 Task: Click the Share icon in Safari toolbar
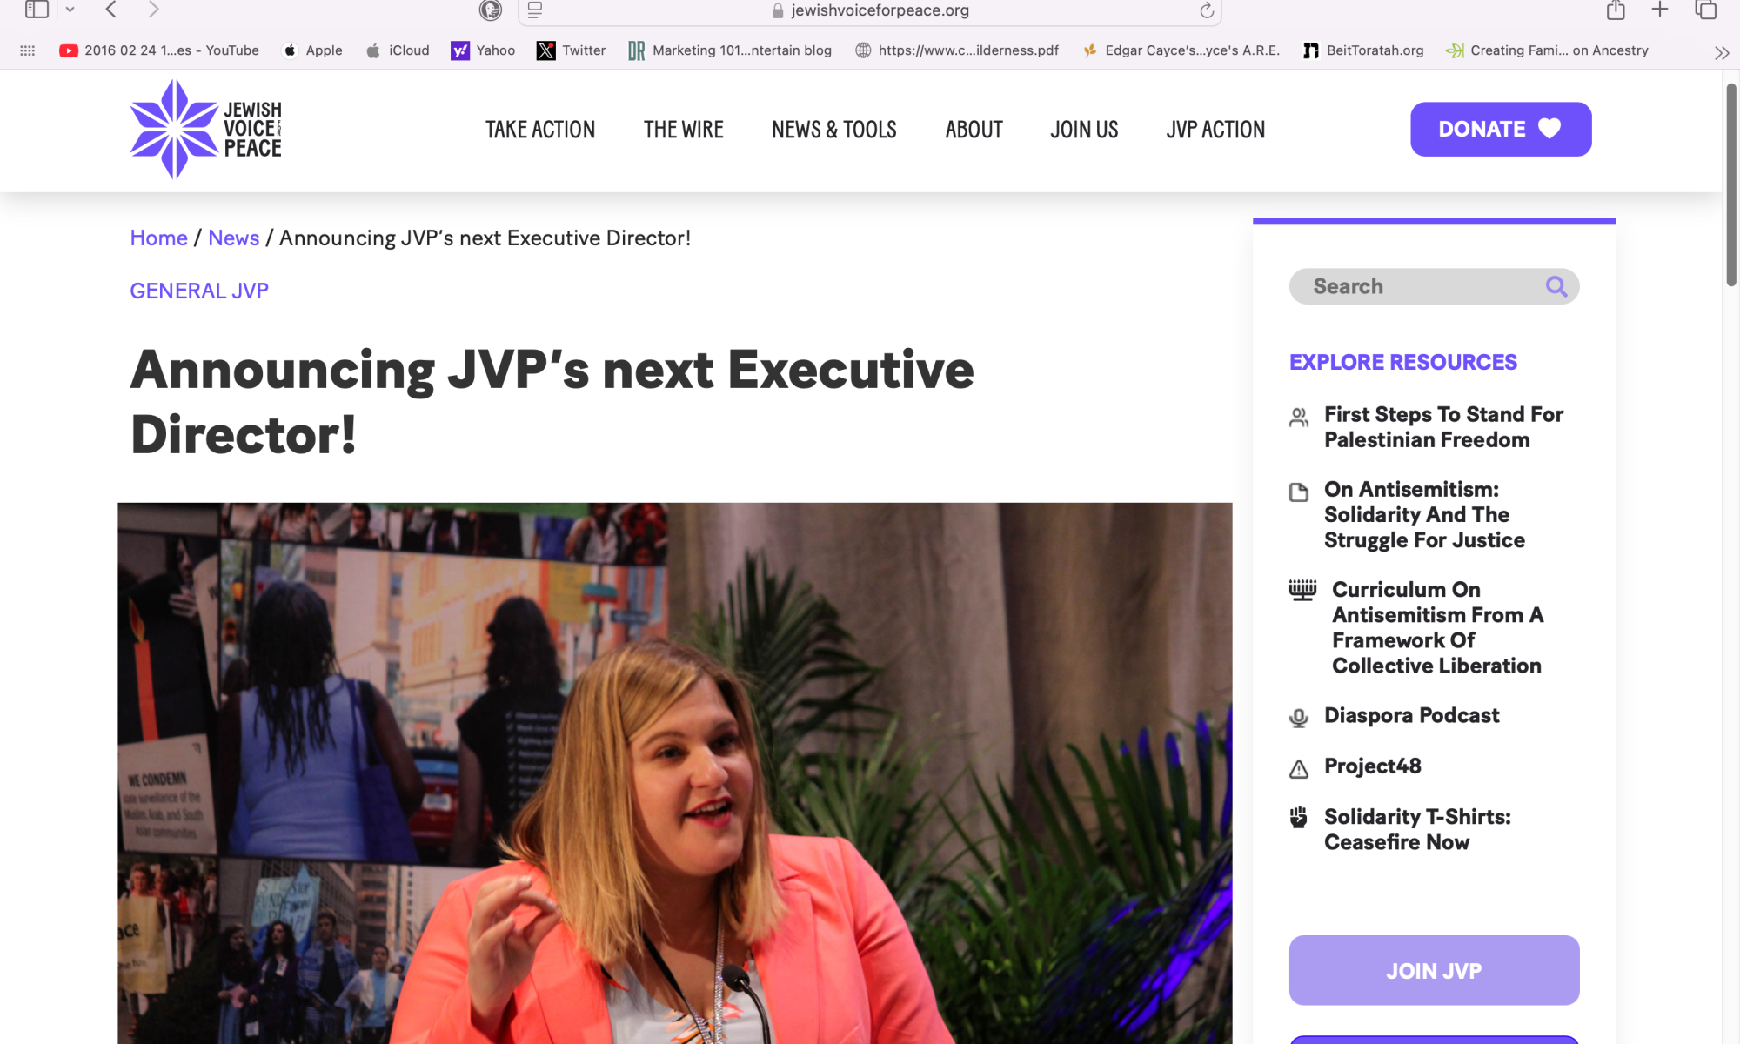click(x=1616, y=10)
